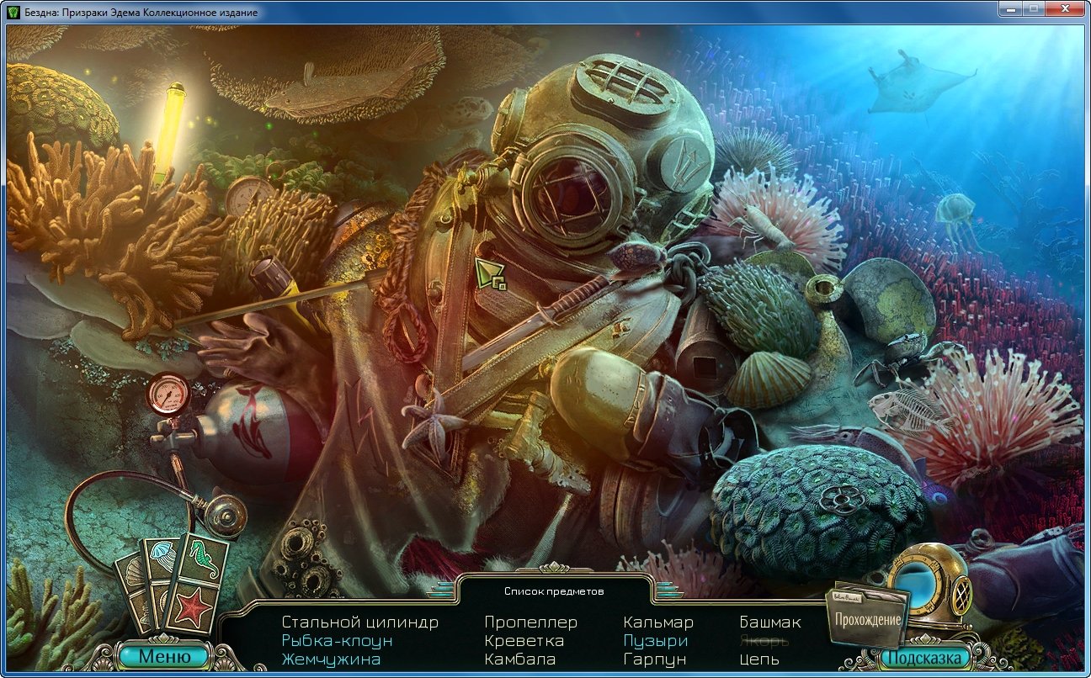Click the 'Камбала' list entry
The height and width of the screenshot is (678, 1091).
point(520,659)
